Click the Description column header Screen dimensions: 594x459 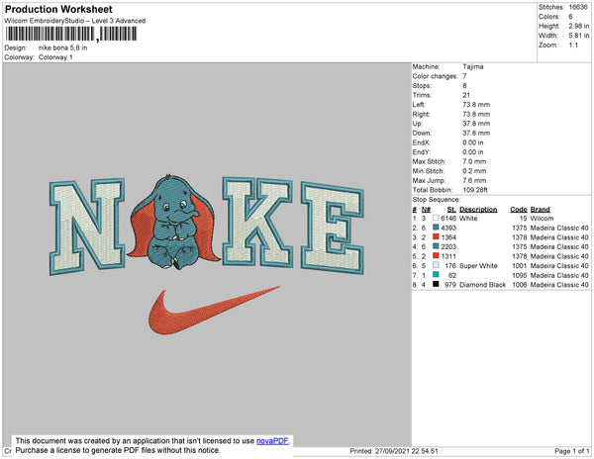pyautogui.click(x=478, y=210)
